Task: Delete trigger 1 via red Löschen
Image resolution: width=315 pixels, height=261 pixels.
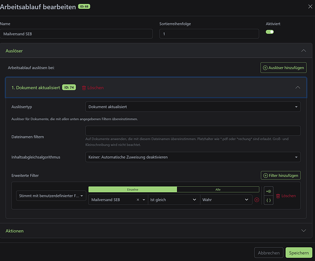Action: [x=93, y=88]
